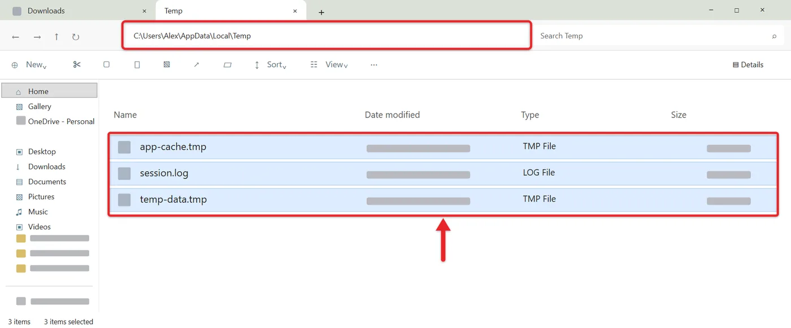Image resolution: width=791 pixels, height=328 pixels.
Task: Delete selected files via toolbar icon
Action: coord(228,65)
